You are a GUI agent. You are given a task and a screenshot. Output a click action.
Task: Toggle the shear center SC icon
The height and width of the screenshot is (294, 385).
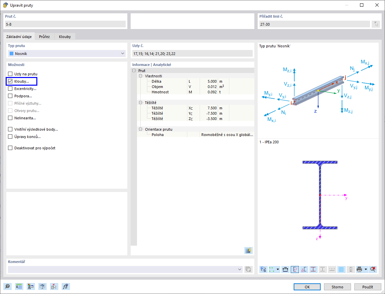[x=304, y=269]
